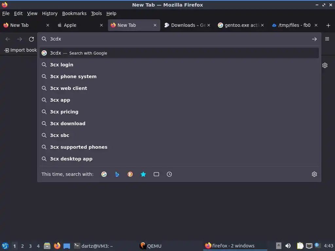335x251 pixels.
Task: Switch to workspace 3
Action: tap(30, 246)
